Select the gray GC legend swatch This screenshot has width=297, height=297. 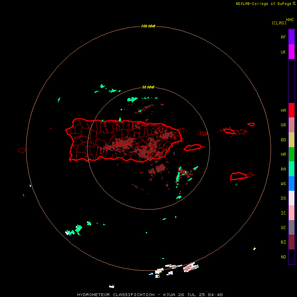(x=291, y=227)
